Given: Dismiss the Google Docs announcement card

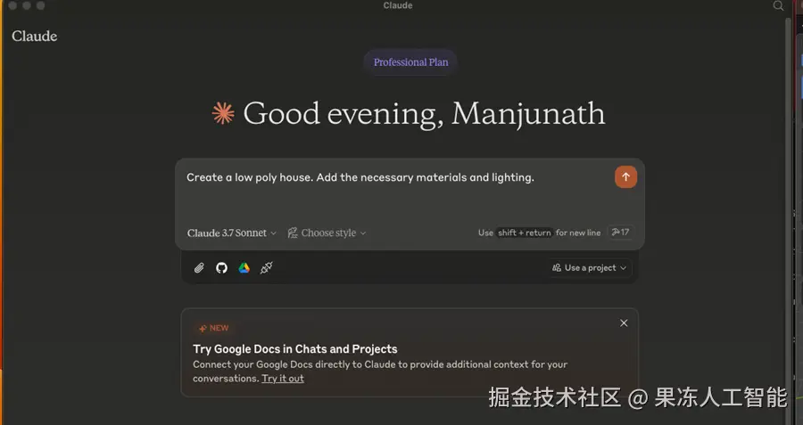Looking at the screenshot, I should point(624,323).
